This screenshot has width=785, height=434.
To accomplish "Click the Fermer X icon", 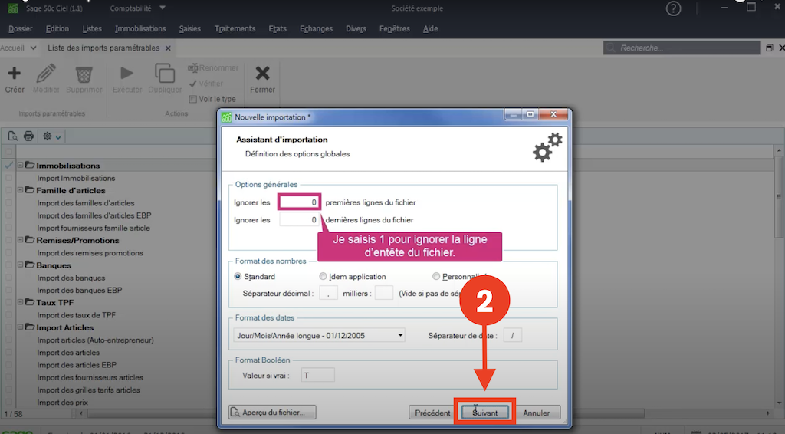I will click(x=262, y=74).
